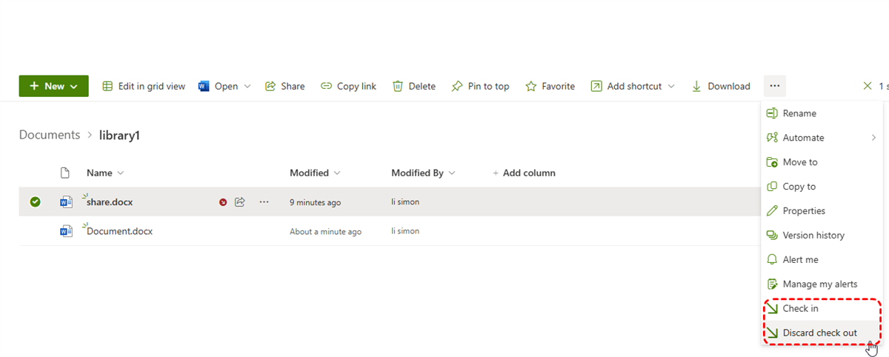
Task: Click the Delete trash icon in toolbar
Action: click(398, 86)
